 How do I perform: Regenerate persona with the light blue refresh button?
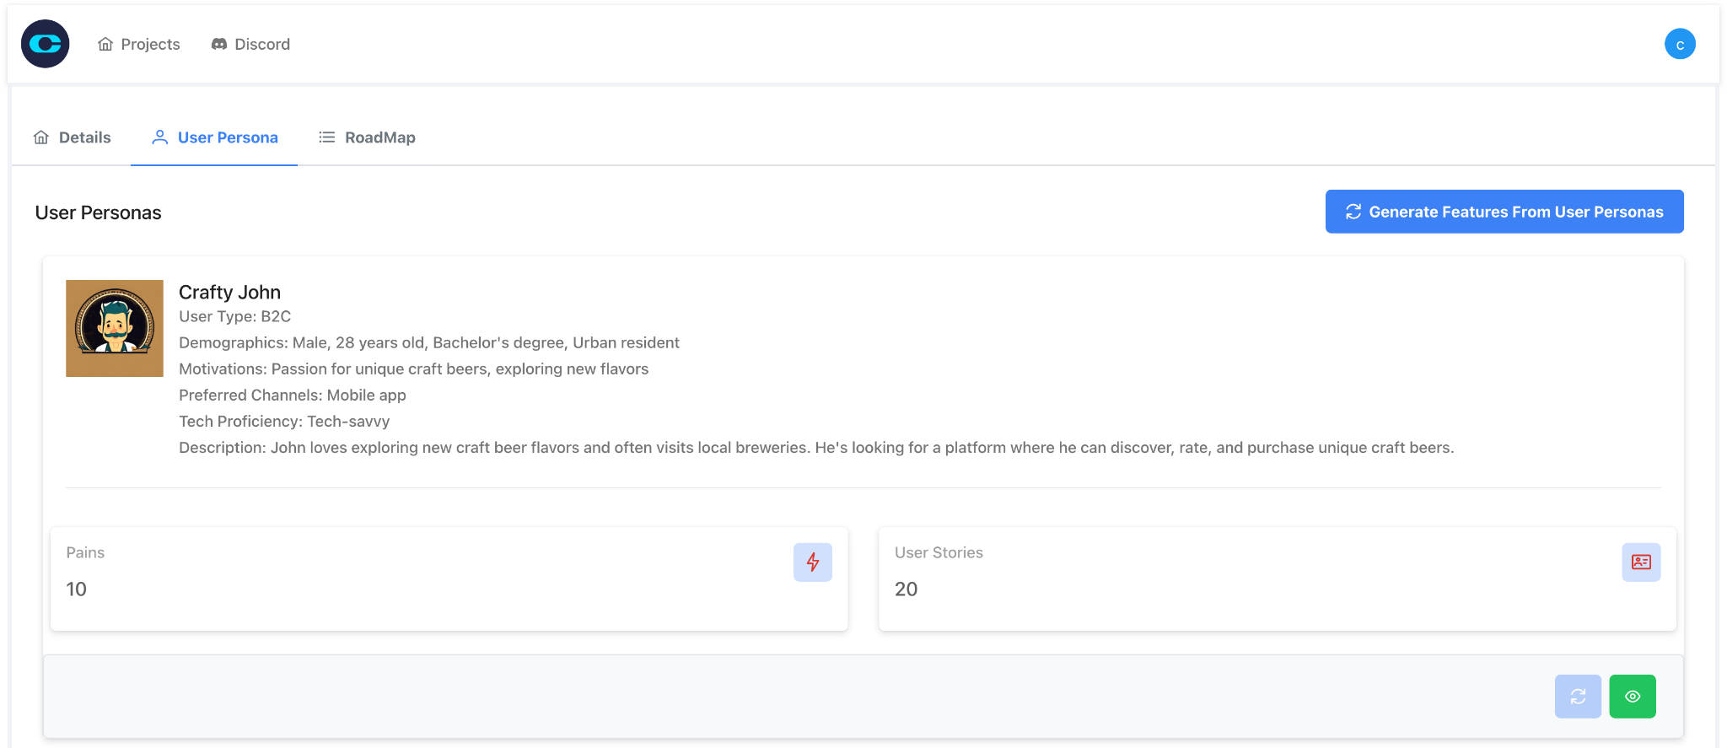pyautogui.click(x=1577, y=697)
